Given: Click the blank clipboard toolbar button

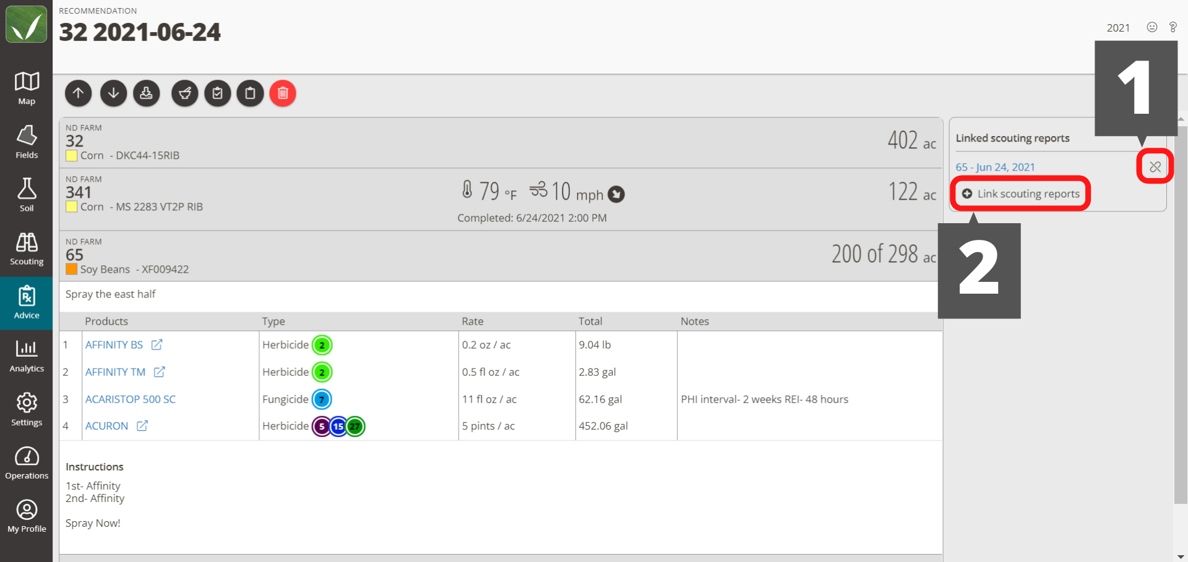Looking at the screenshot, I should pos(250,93).
